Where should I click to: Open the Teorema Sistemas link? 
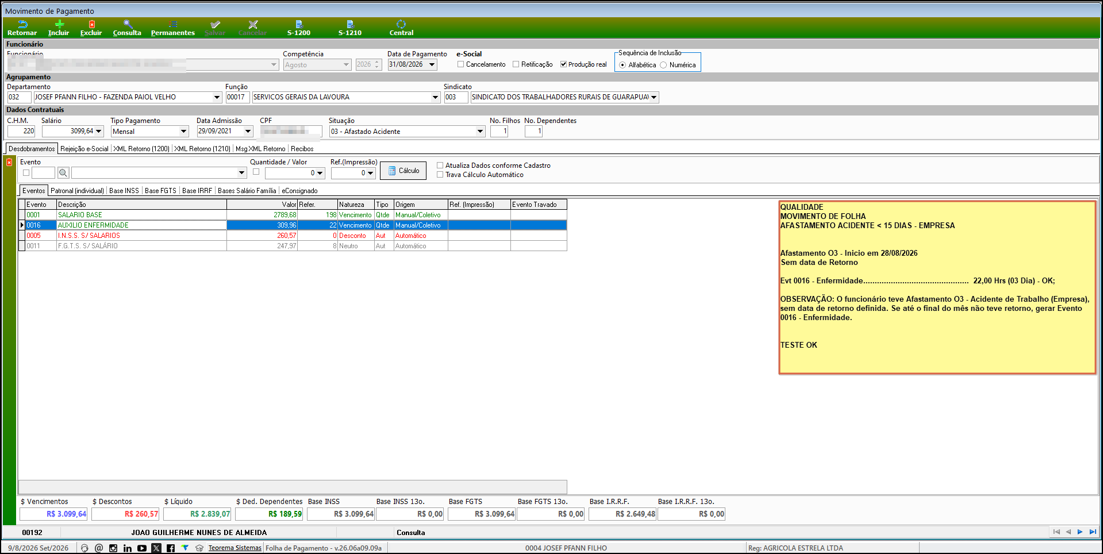tap(235, 548)
